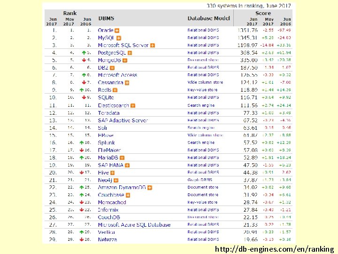Image resolution: width=338 pixels, height=254 pixels.
Task: Open the Memcached link
Action: coord(112,202)
